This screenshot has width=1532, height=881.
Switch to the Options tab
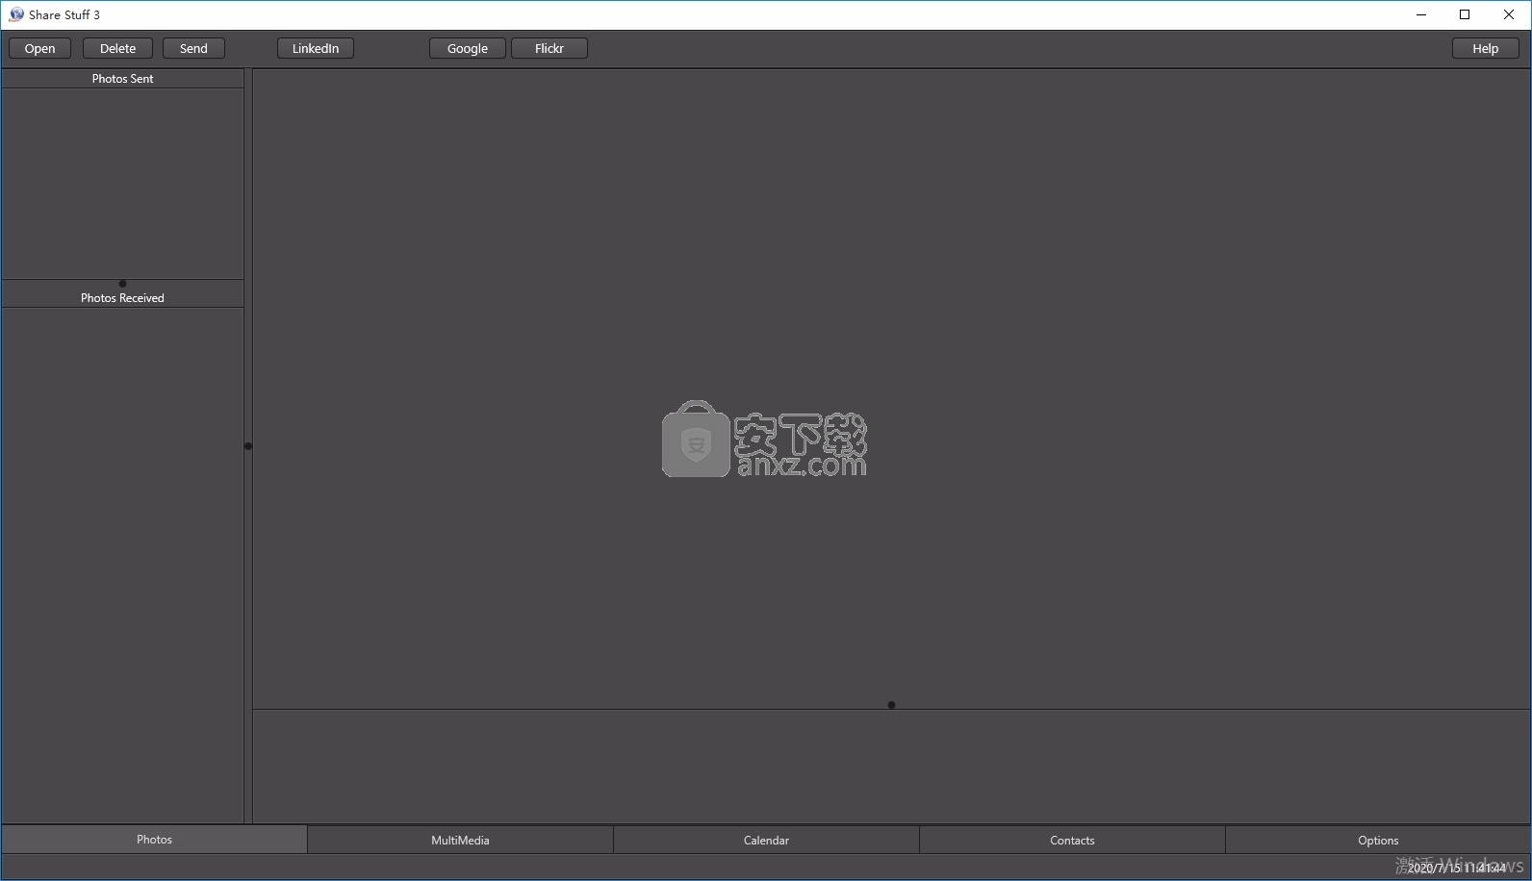click(x=1378, y=840)
